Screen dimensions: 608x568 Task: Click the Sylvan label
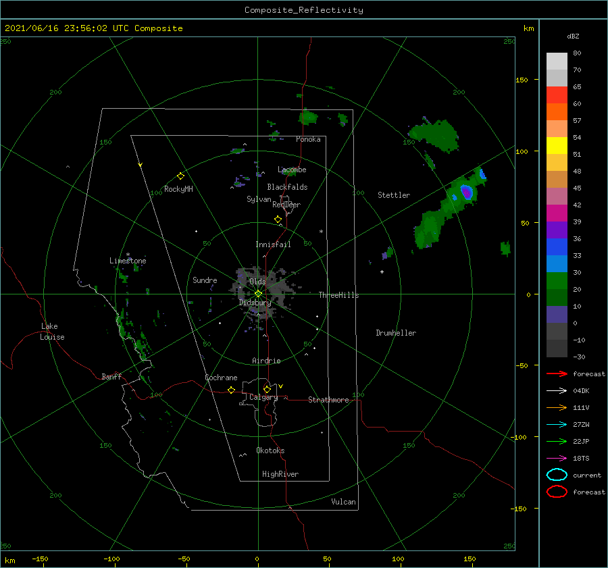(x=259, y=199)
